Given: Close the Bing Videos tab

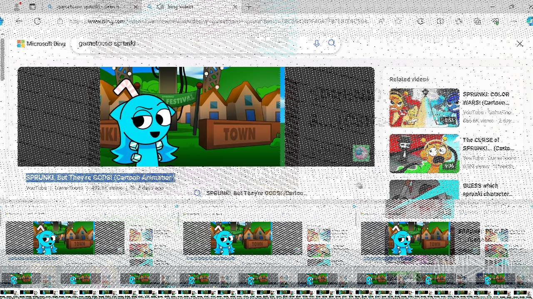Looking at the screenshot, I should [x=235, y=7].
